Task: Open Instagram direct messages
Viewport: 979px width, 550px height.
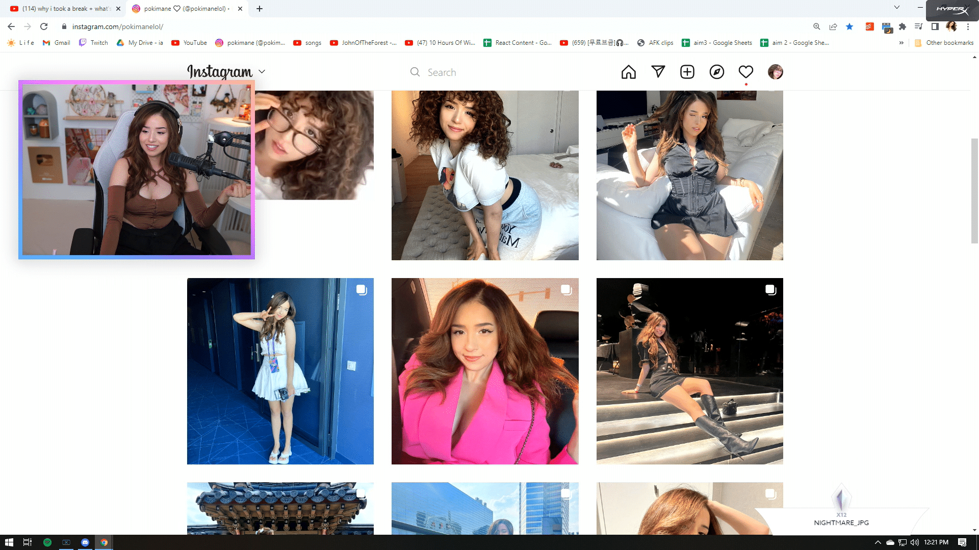Action: pos(658,72)
